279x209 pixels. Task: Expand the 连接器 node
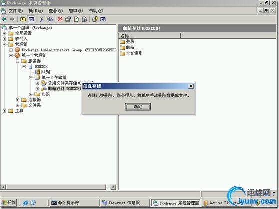[x=18, y=100]
